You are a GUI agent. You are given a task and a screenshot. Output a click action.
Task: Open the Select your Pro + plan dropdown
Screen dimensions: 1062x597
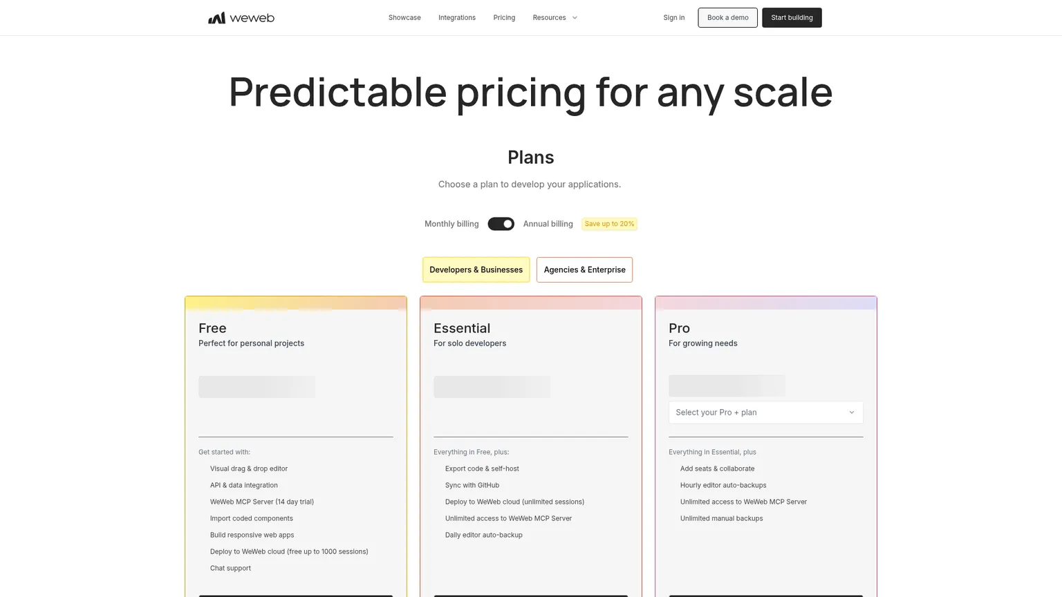click(765, 413)
